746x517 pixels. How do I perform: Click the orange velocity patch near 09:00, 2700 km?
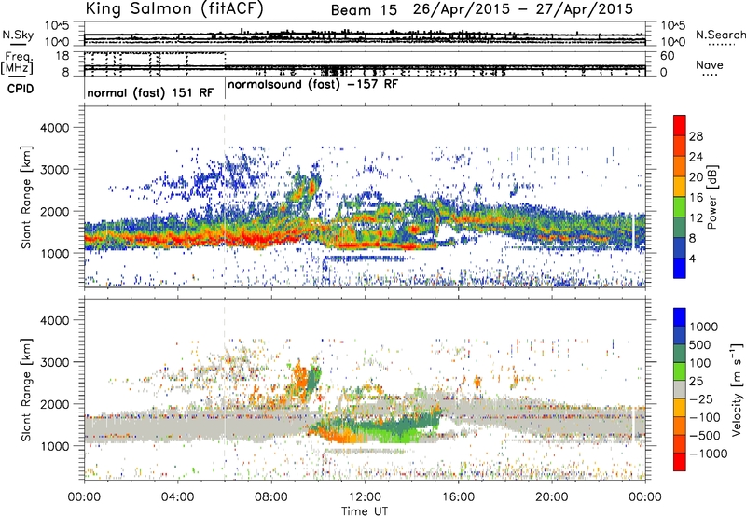(x=299, y=376)
